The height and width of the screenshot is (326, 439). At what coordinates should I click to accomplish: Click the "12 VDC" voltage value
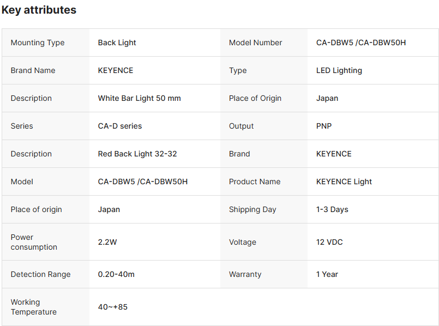coord(329,242)
